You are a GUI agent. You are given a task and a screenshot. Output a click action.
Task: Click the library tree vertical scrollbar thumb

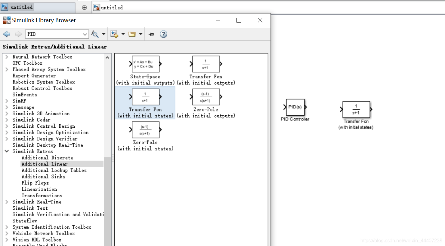point(107,201)
